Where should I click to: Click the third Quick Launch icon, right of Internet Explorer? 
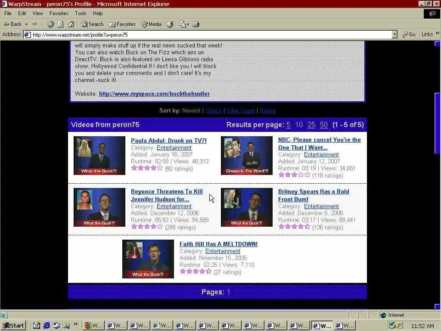[x=56, y=325]
